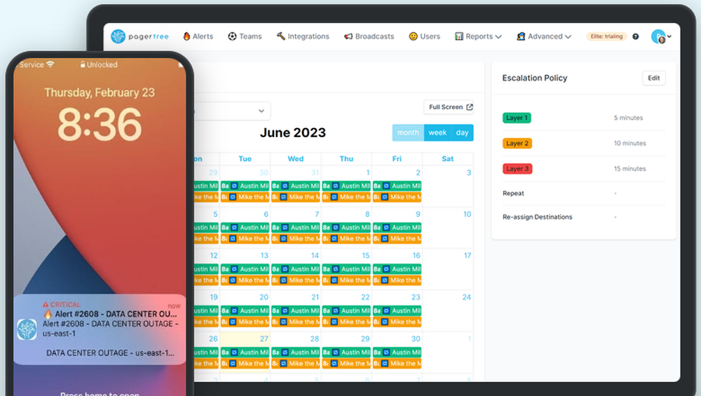Expand the Advanced dropdown menu

(x=544, y=36)
